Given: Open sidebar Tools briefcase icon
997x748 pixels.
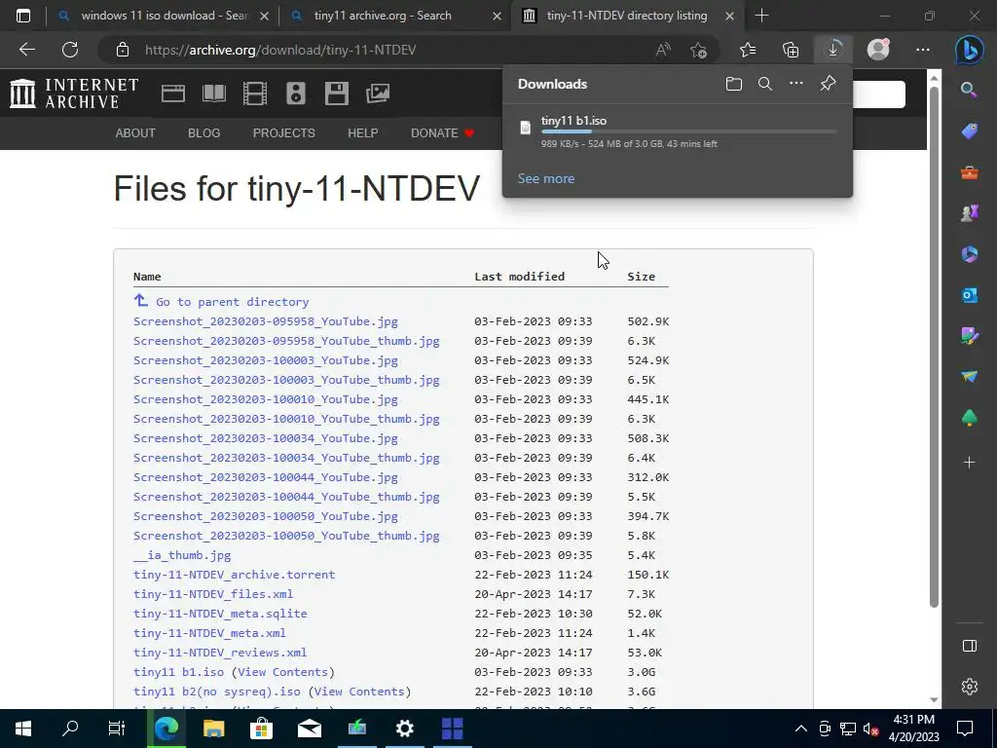Looking at the screenshot, I should pos(969,172).
